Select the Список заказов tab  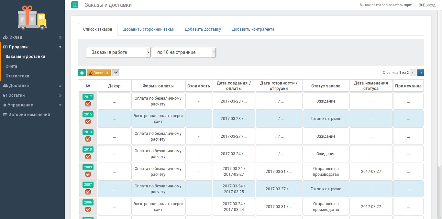[x=98, y=29]
